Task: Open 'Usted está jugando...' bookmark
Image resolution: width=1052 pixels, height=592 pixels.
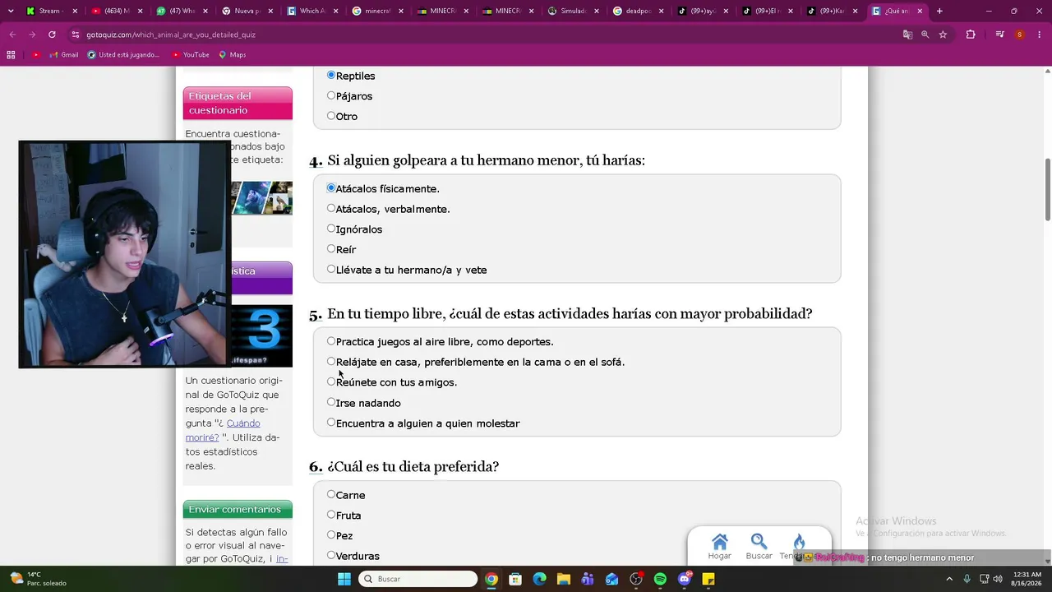Action: point(123,55)
